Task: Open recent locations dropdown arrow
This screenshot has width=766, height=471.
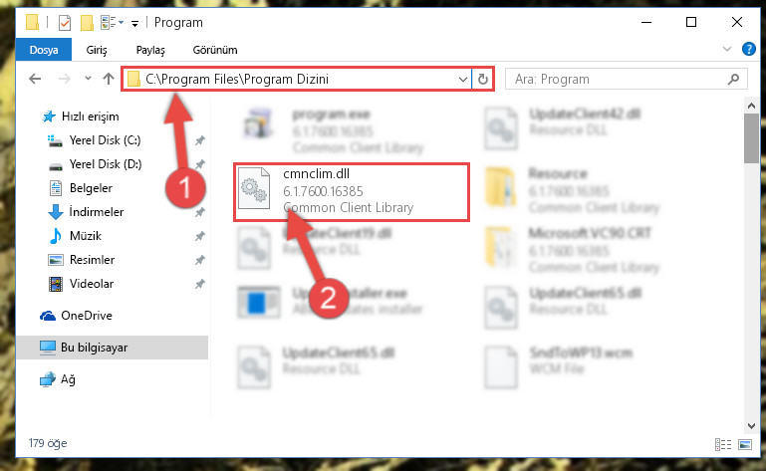Action: pyautogui.click(x=88, y=79)
